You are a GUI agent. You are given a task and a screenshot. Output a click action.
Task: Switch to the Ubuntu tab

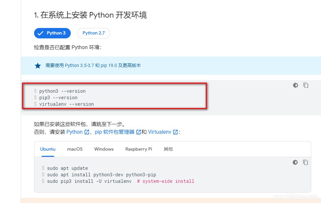click(x=48, y=149)
